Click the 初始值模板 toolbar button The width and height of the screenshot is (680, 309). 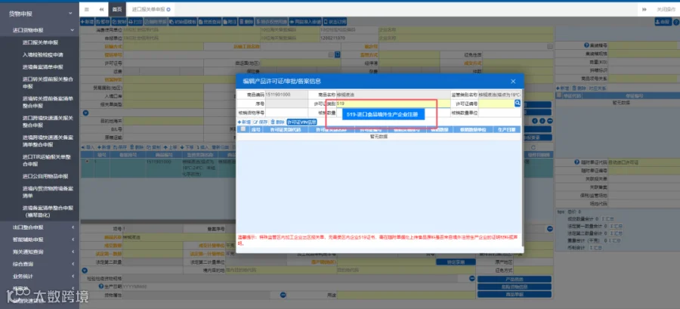click(x=183, y=21)
